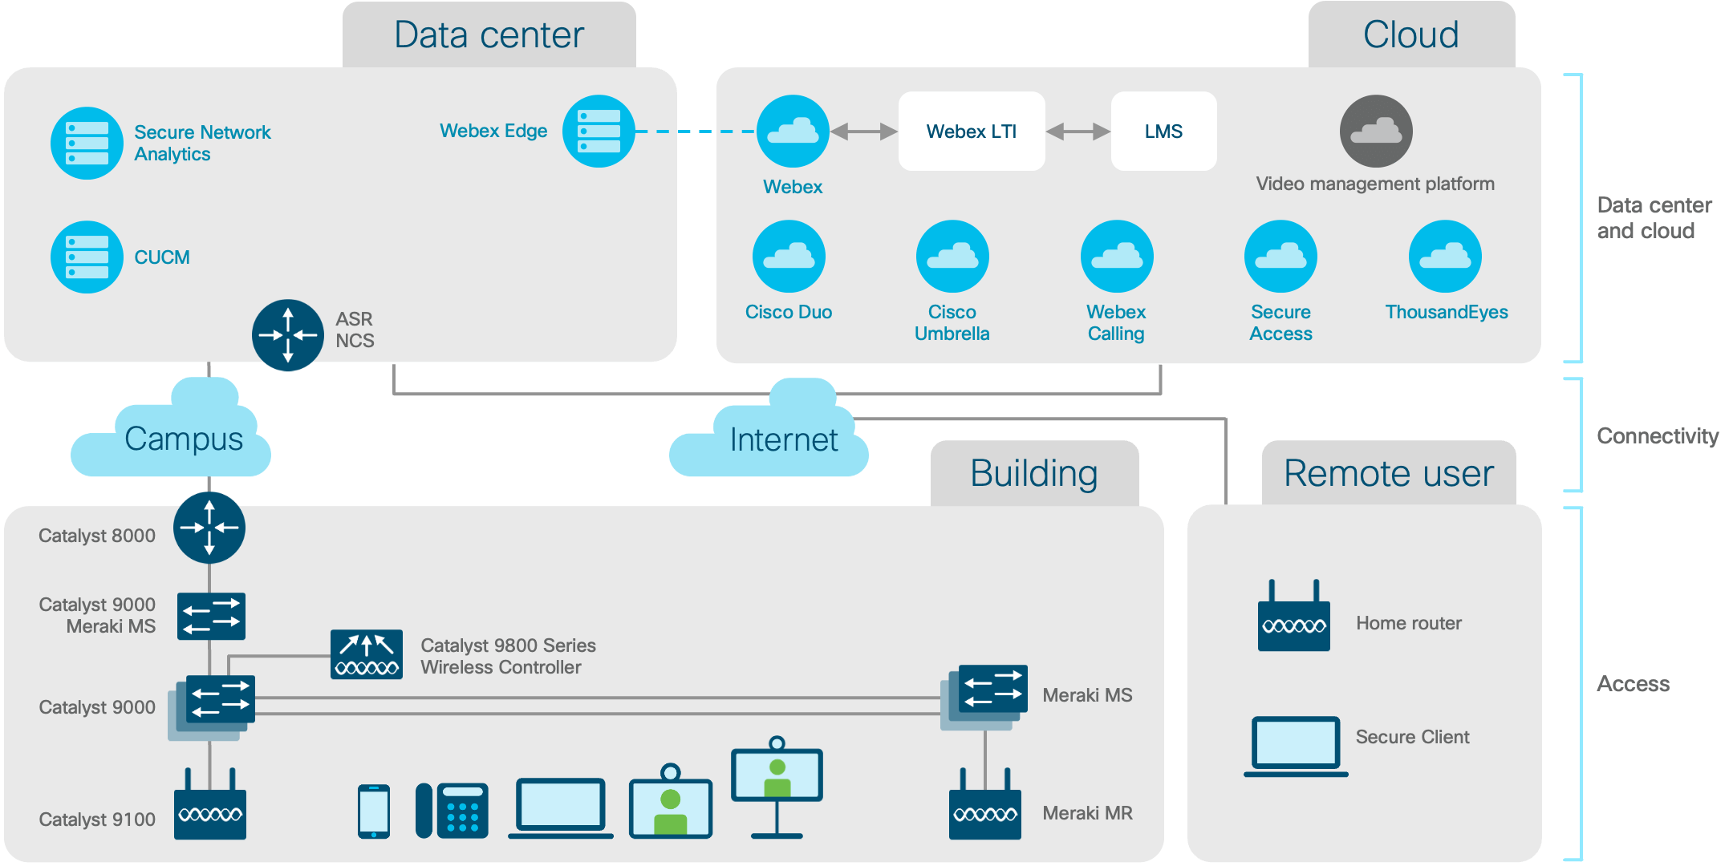Click the 'Cisco Duo' text label
Screen dimensions: 1733x866
pos(789,312)
